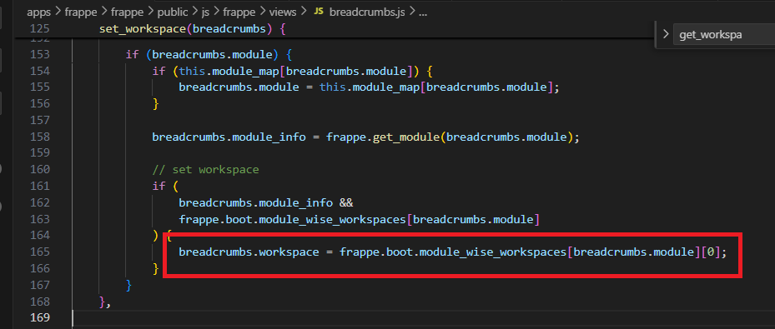
Task: Select line number 169
Action: click(40, 317)
